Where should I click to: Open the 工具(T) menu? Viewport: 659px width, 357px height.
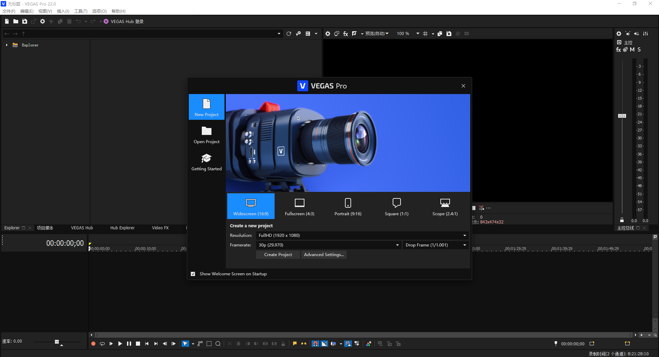pyautogui.click(x=81, y=11)
